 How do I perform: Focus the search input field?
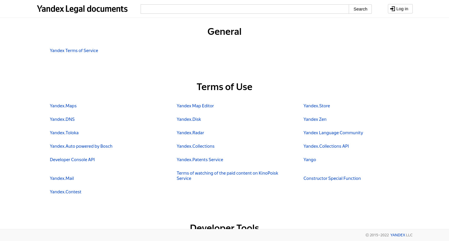click(x=245, y=9)
